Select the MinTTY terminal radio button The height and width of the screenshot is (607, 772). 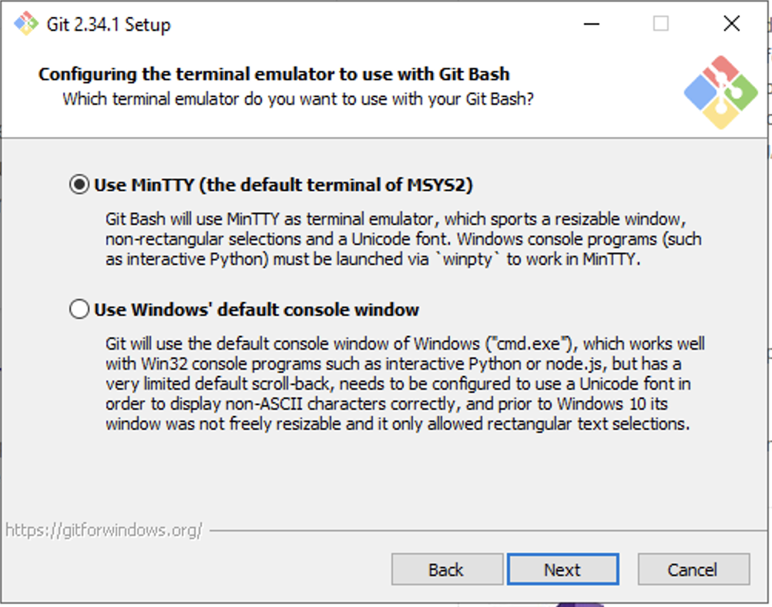click(79, 184)
